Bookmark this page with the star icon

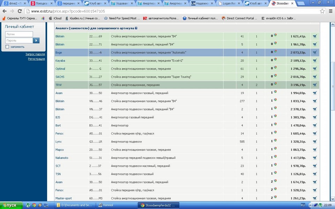[322, 11]
